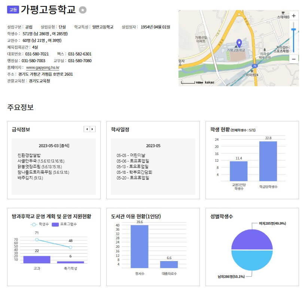Image resolution: width=302 pixels, height=291 pixels.
Task: Zoom in on the map with the plus button
Action: [293, 16]
